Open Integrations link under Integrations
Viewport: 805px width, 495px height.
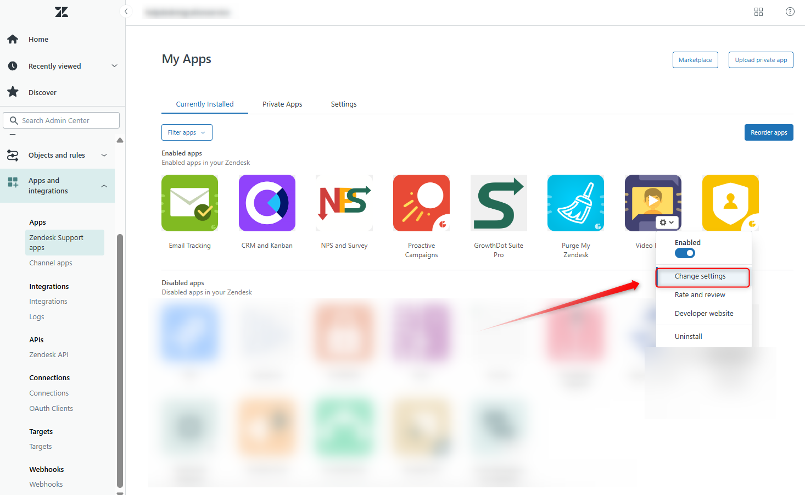pos(48,302)
